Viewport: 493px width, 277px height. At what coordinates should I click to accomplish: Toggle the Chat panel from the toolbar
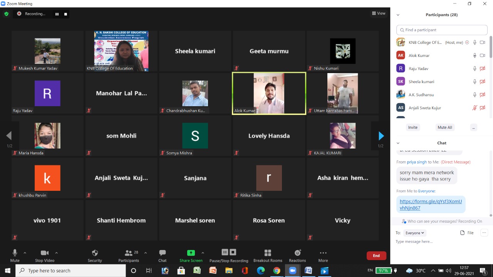[163, 255]
